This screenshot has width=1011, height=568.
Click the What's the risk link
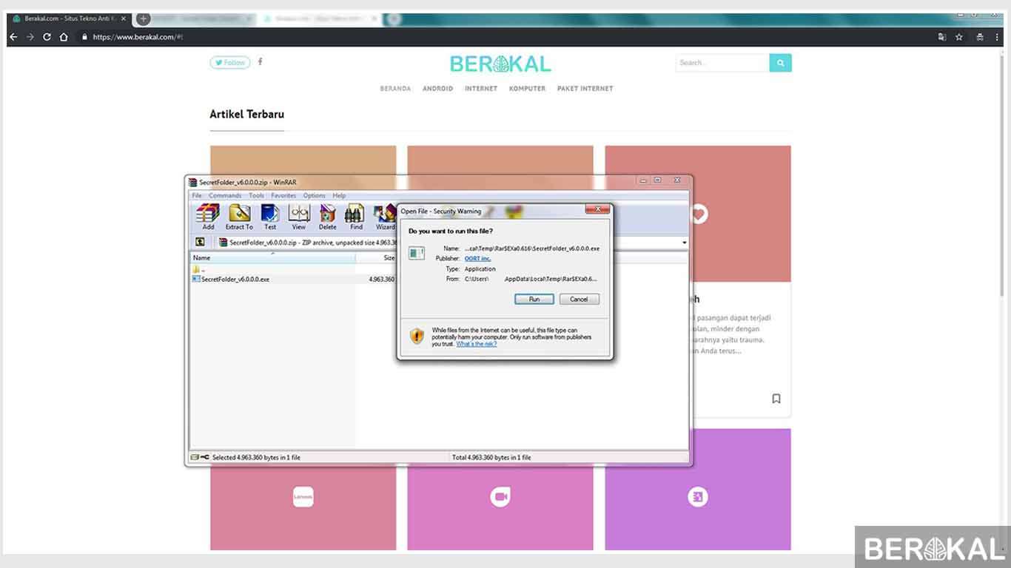pos(476,343)
